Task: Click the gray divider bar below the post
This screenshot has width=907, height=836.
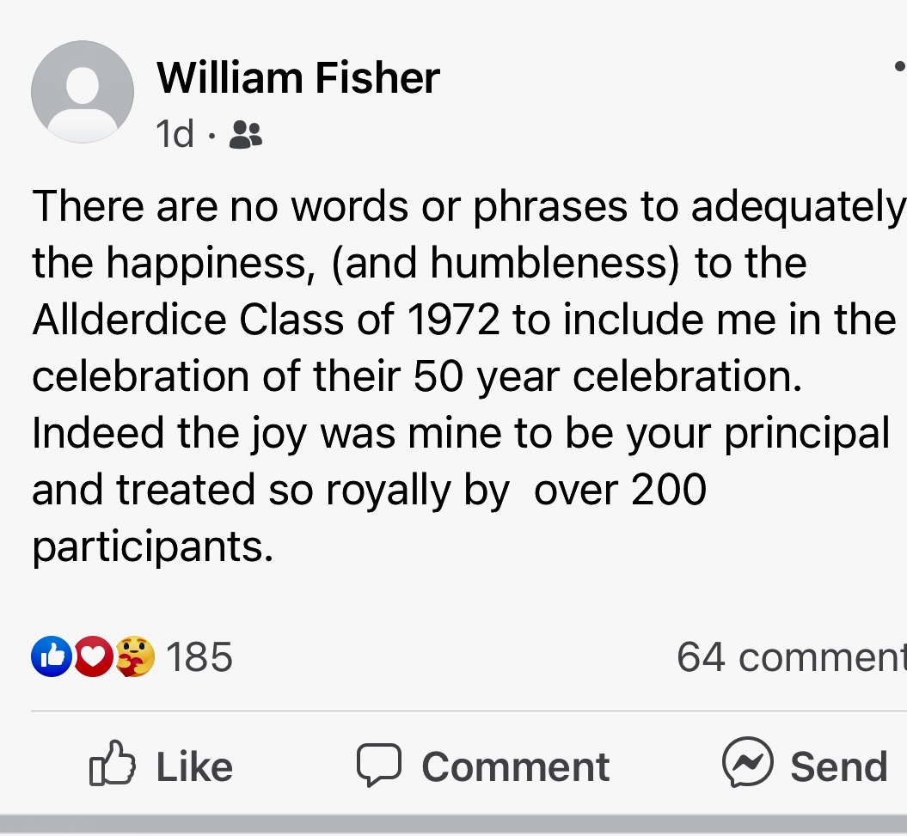Action: coord(454,825)
